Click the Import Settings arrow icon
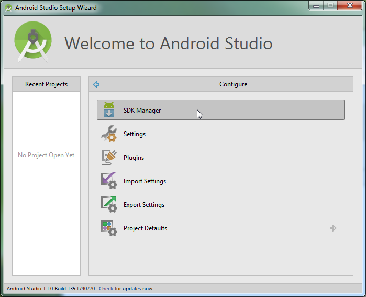The image size is (366, 297). pos(109,181)
